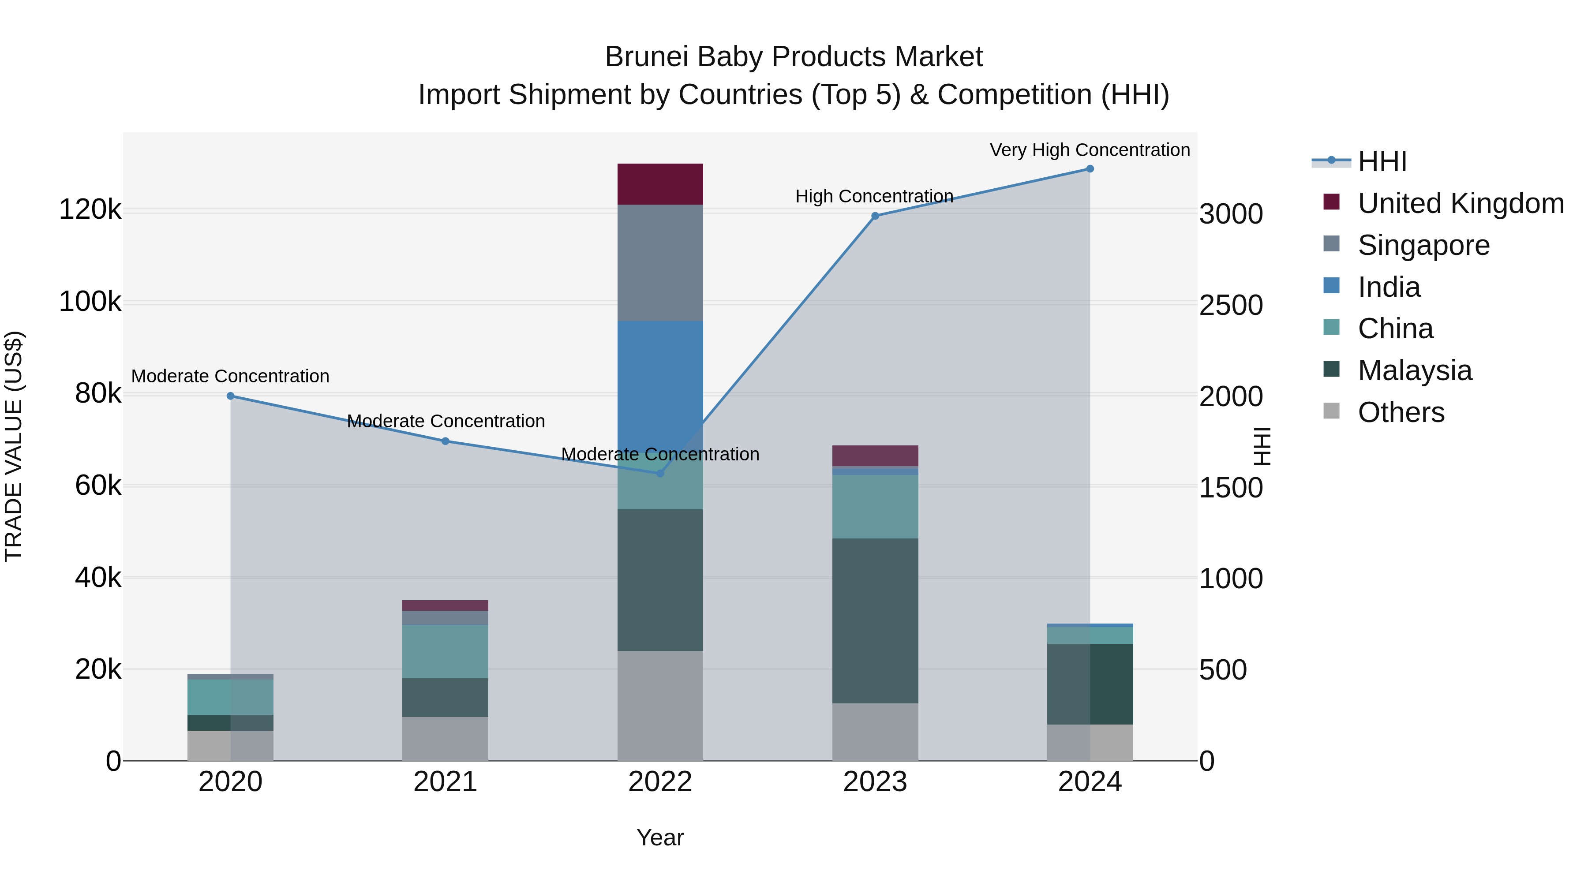Select Others segment in 2022 bar
This screenshot has height=893, width=1588.
(x=660, y=706)
